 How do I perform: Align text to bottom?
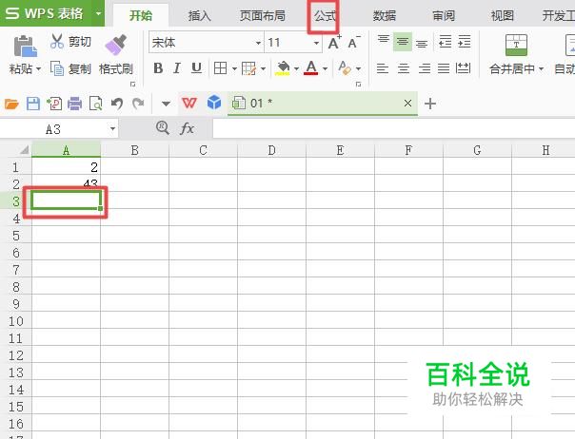[x=422, y=43]
